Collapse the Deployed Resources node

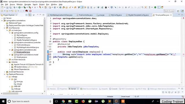[5, 74]
